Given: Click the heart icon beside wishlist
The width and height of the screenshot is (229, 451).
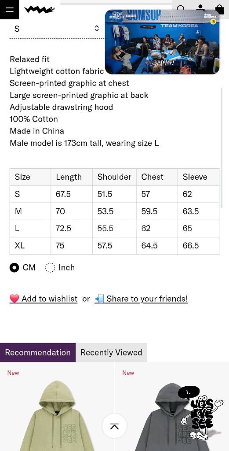Looking at the screenshot, I should (15, 299).
